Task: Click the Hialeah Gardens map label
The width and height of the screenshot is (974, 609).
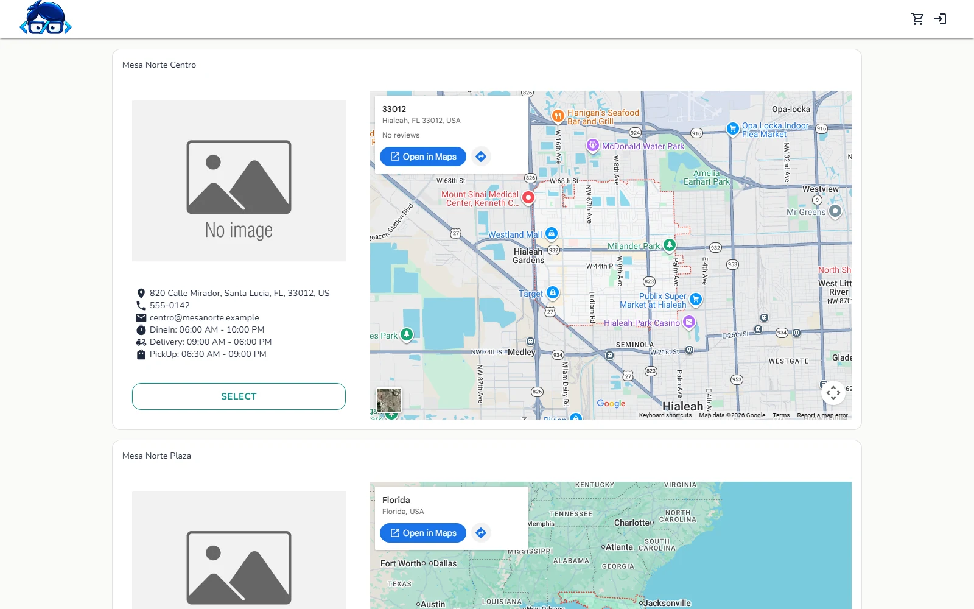Action: (x=528, y=256)
